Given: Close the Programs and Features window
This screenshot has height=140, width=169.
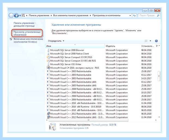Looking at the screenshot, I should (x=157, y=10).
